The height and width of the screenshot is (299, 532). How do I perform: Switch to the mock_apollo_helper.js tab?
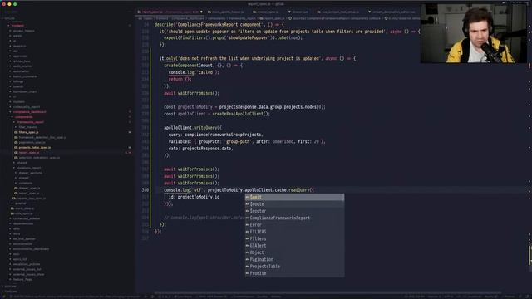click(x=227, y=12)
